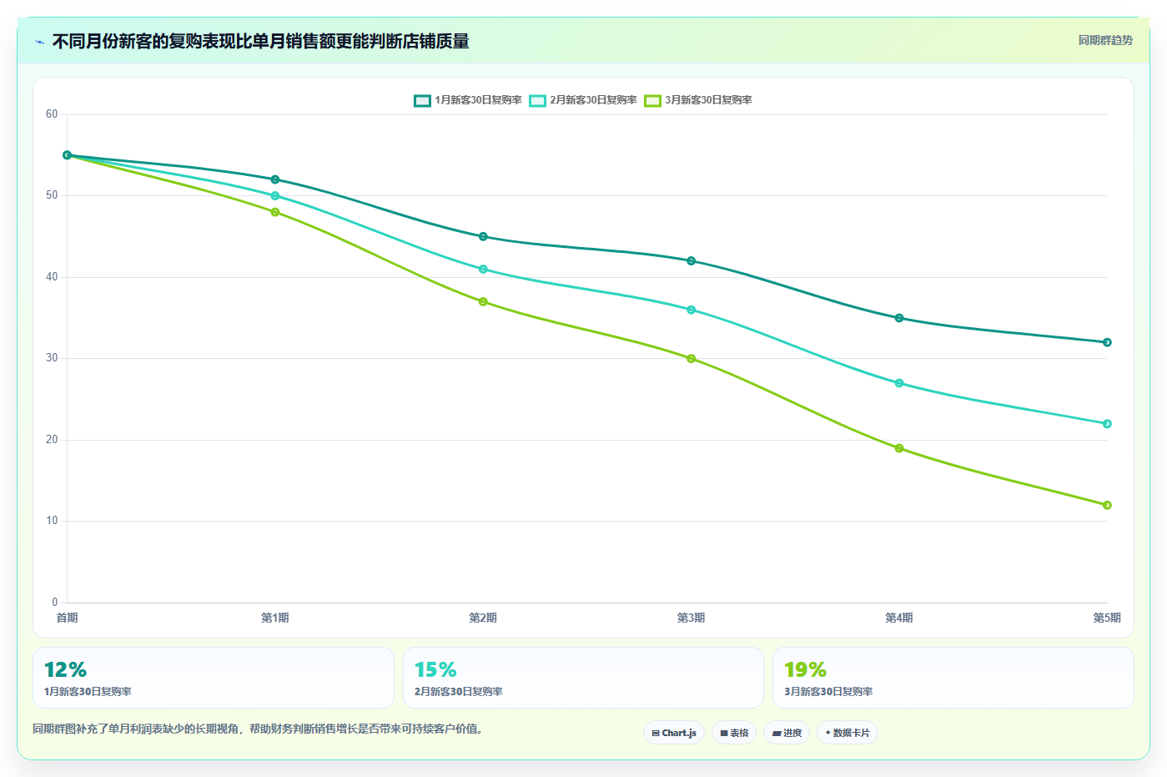Screen dimensions: 1167x777
Task: Click the 第3期 x-axis label
Action: pyautogui.click(x=691, y=618)
